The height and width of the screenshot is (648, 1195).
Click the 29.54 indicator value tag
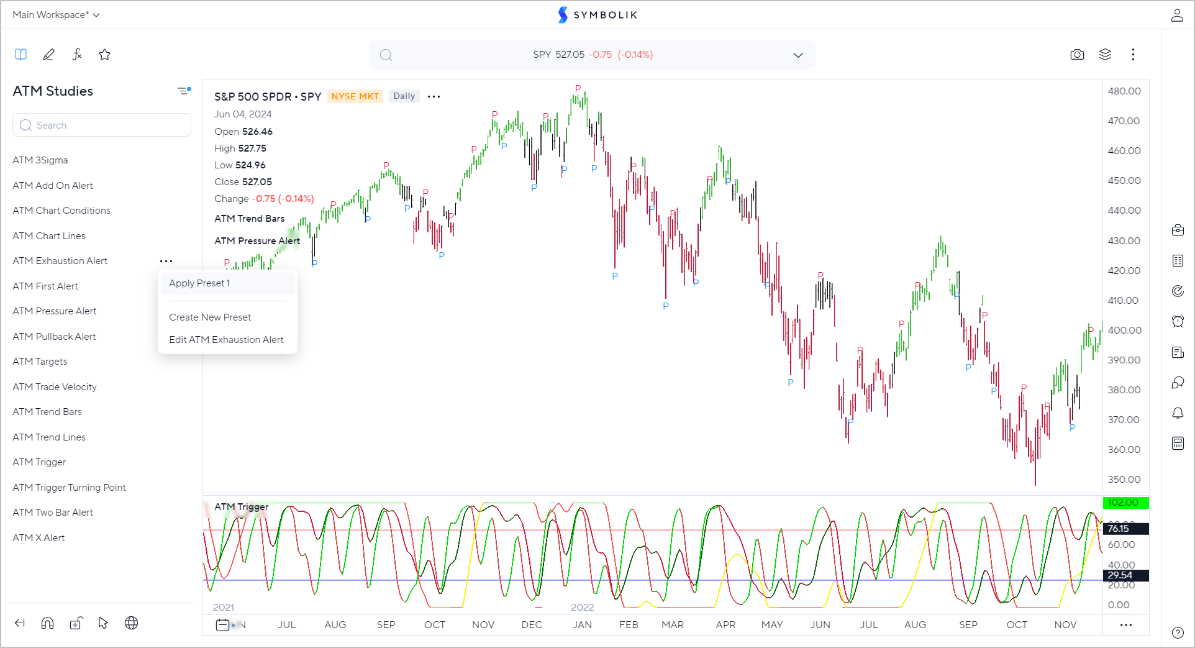click(x=1125, y=575)
